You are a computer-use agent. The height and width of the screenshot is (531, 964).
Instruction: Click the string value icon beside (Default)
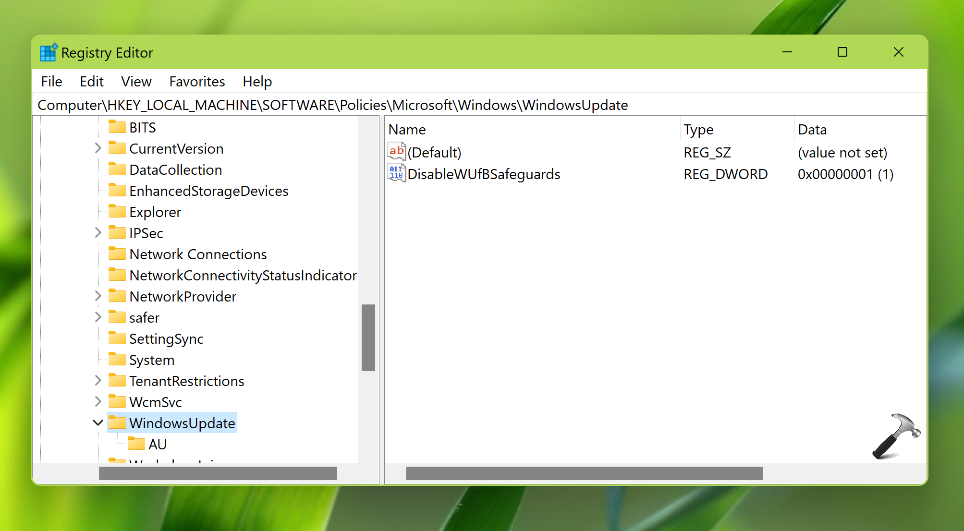(396, 152)
